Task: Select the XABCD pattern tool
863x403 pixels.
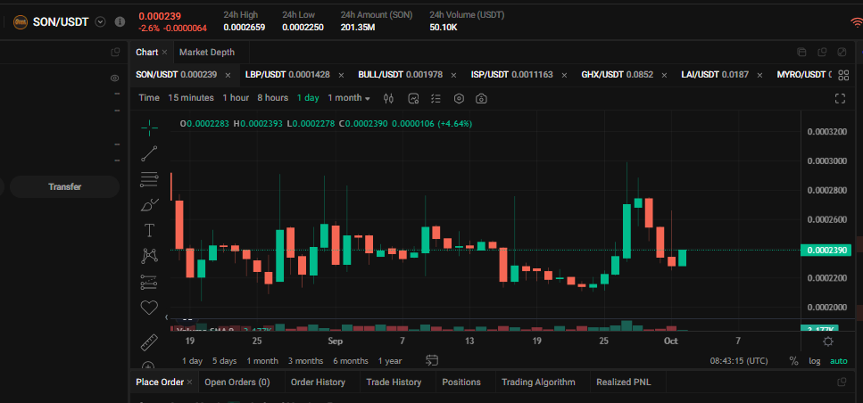Action: pyautogui.click(x=149, y=256)
